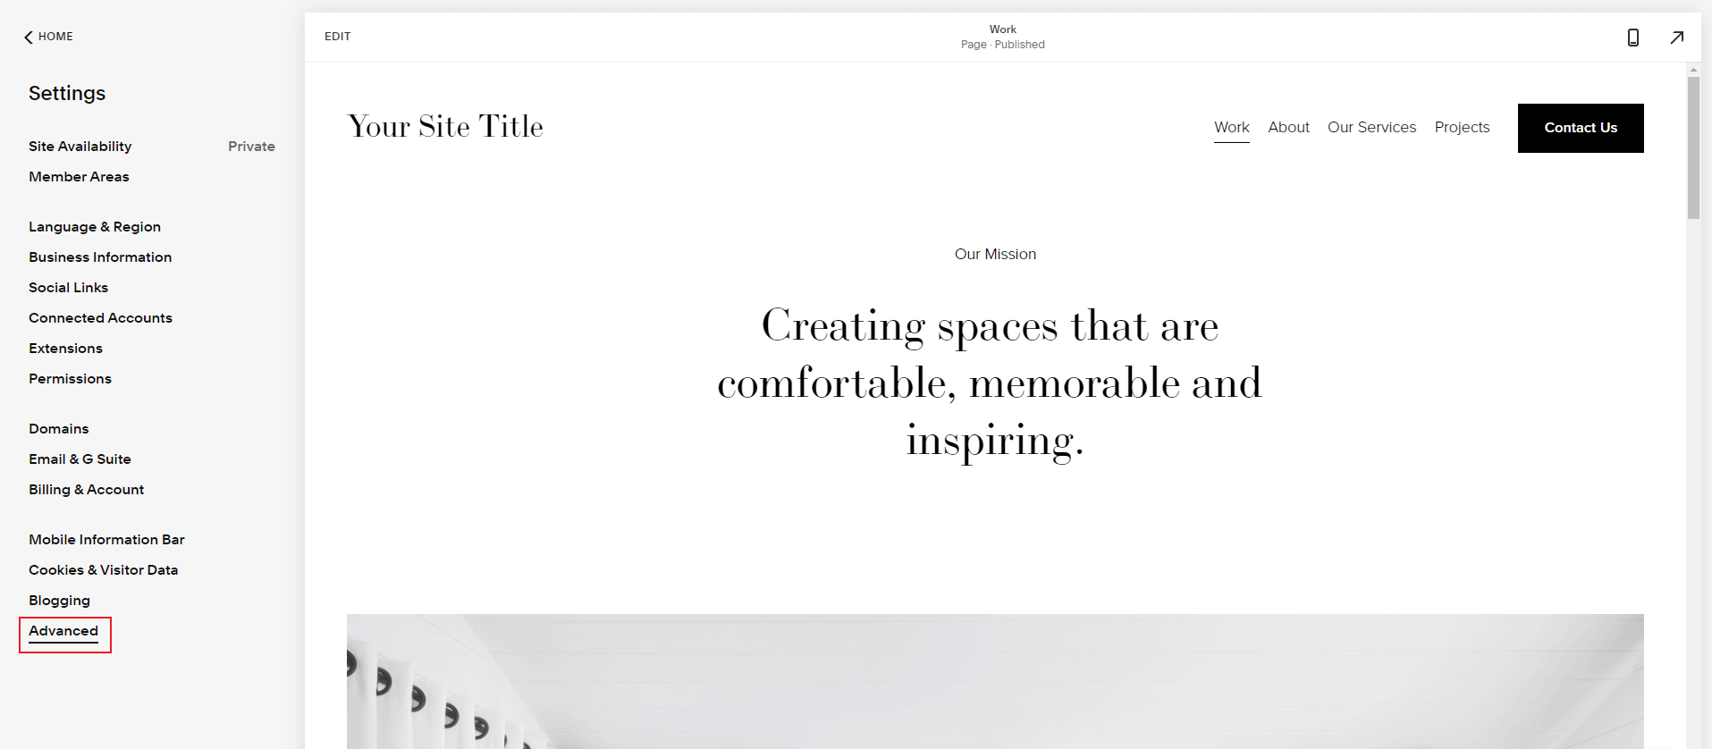Open Cookies & Visitor Data settings
The height and width of the screenshot is (749, 1712).
click(103, 570)
